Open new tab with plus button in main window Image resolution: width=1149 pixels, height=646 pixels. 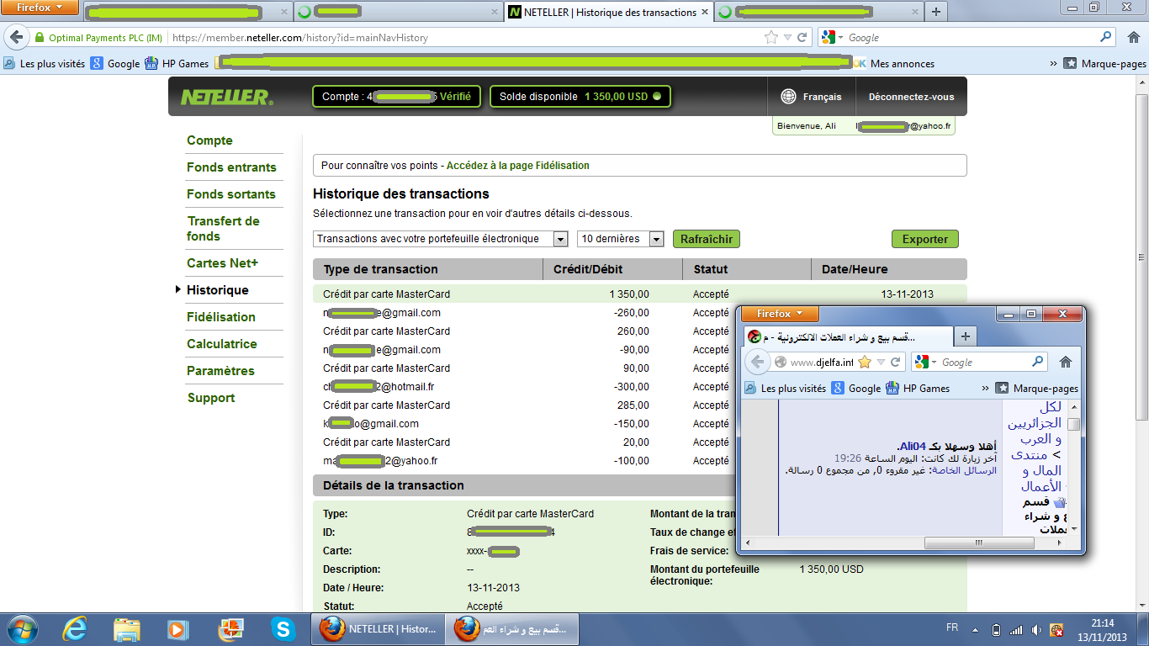click(935, 12)
